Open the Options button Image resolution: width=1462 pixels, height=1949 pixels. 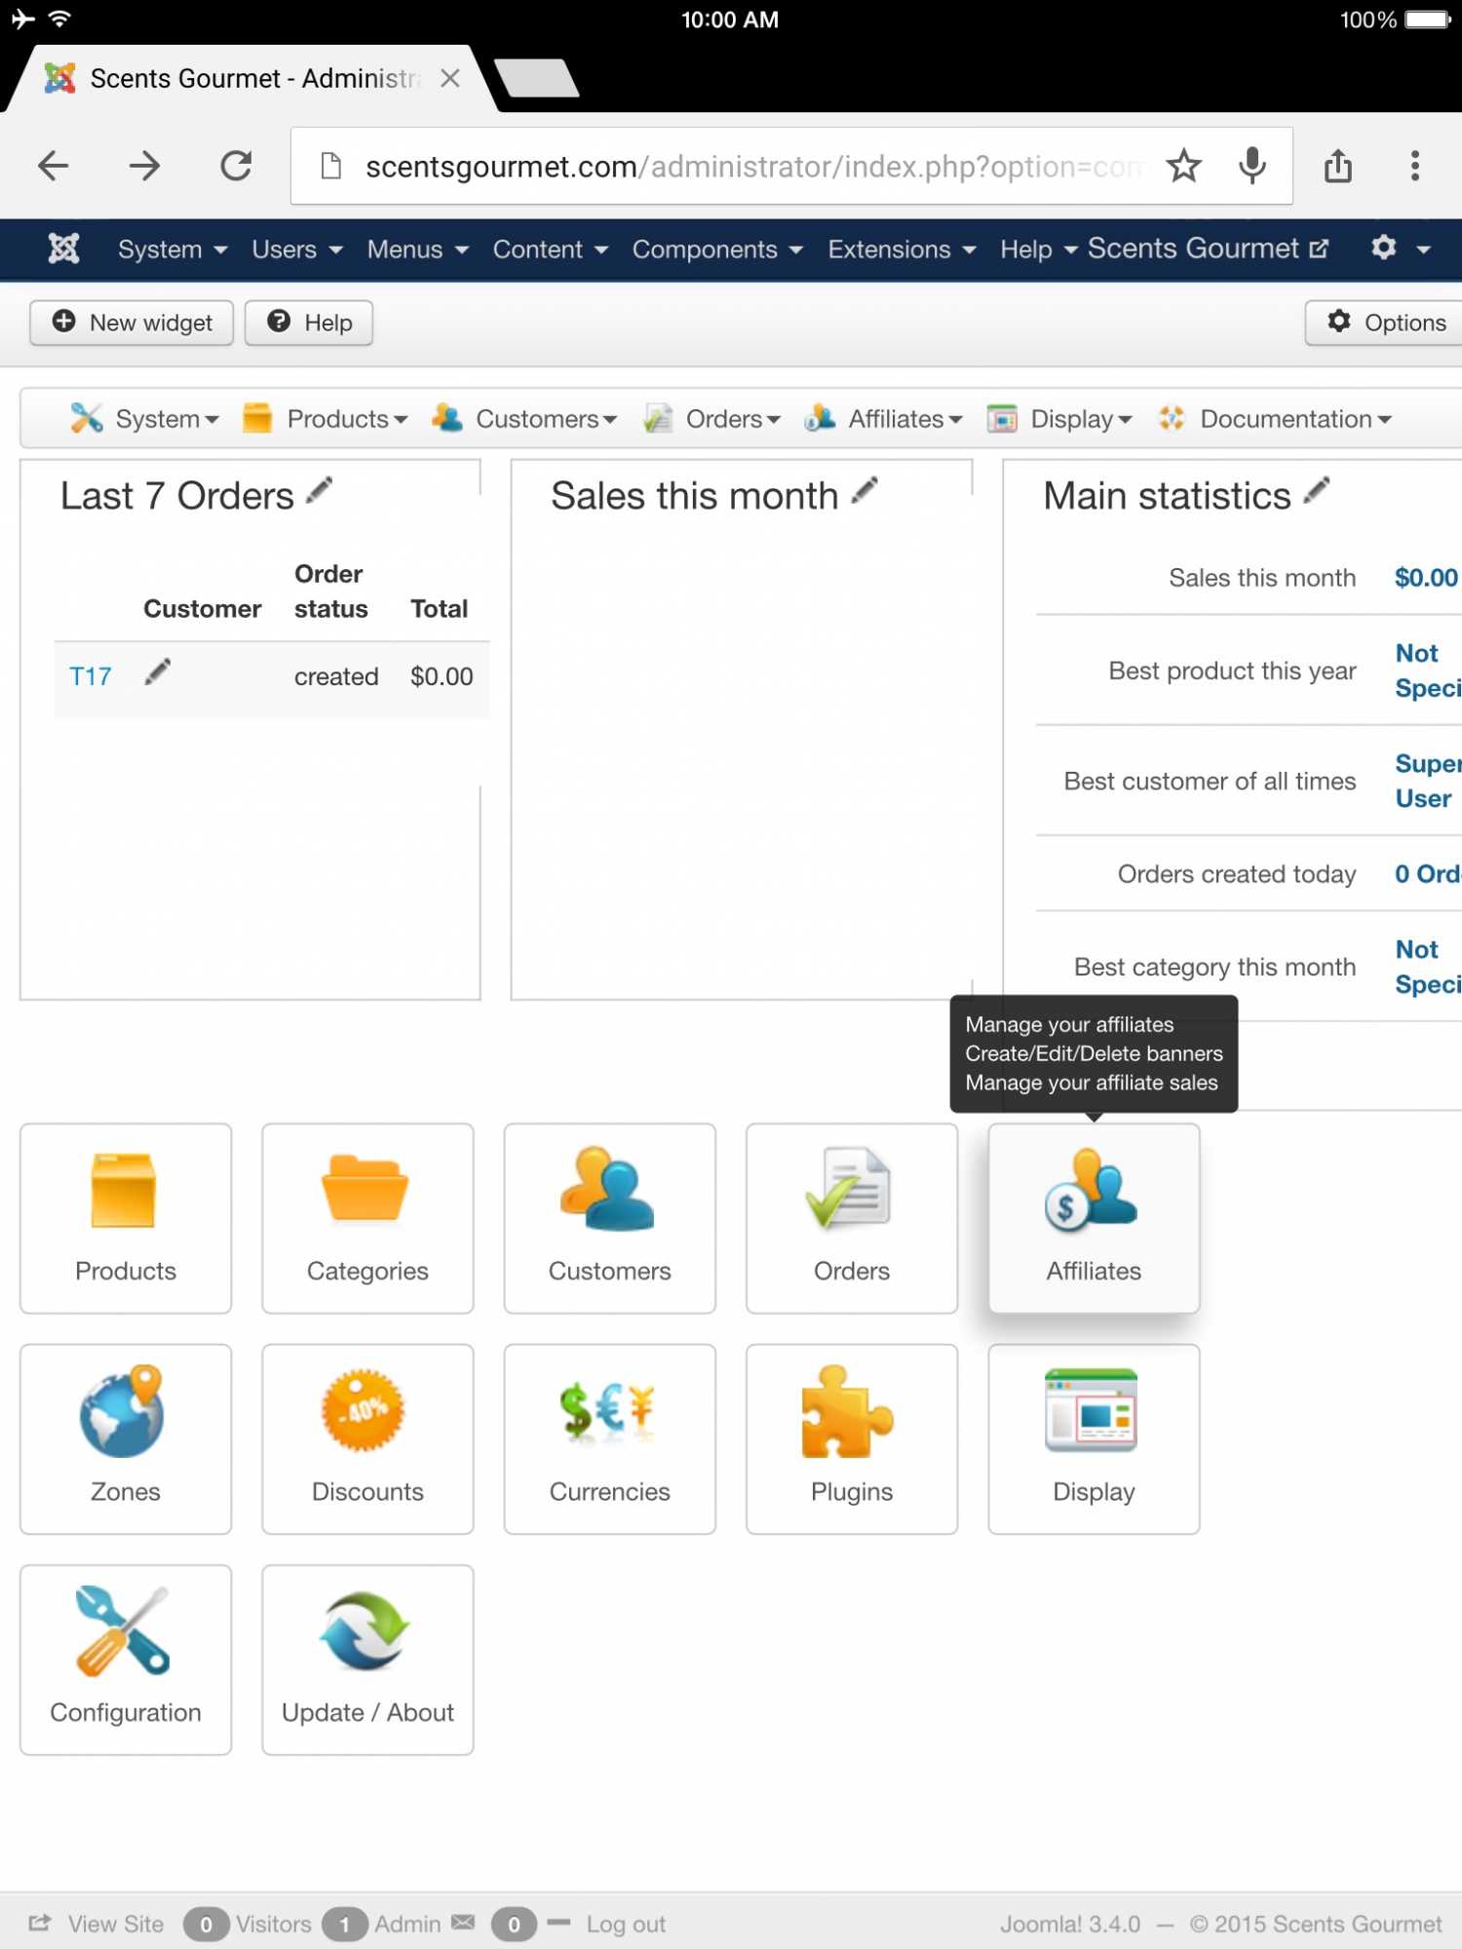1384,323
